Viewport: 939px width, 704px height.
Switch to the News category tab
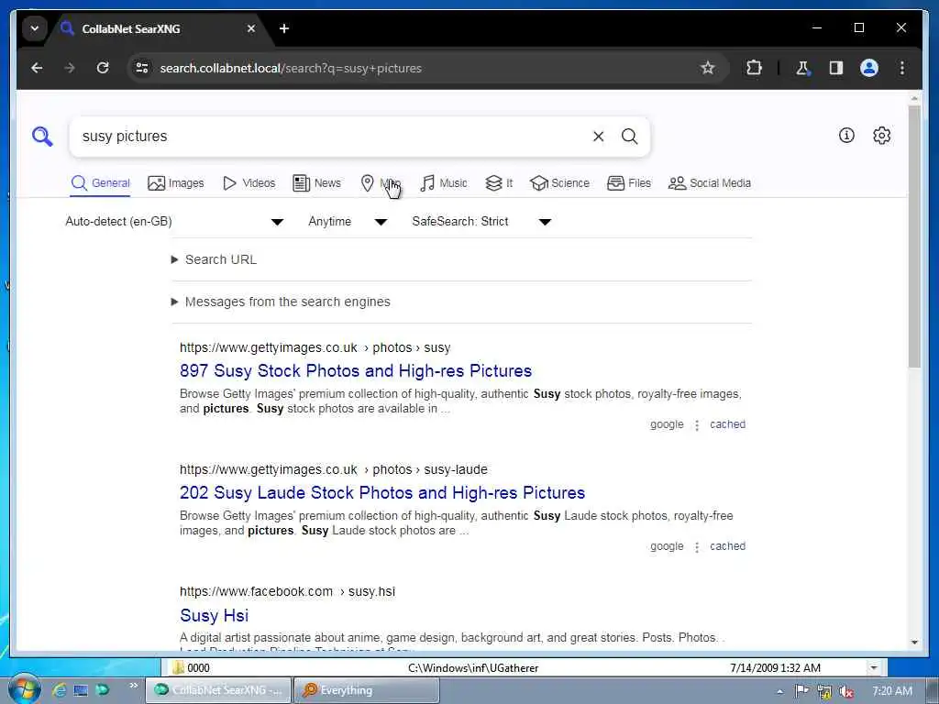(x=316, y=183)
